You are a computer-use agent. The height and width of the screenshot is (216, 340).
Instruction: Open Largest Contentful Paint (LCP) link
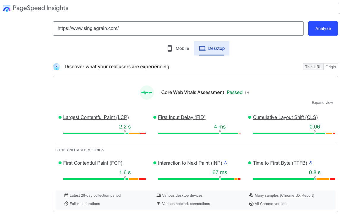click(x=96, y=117)
